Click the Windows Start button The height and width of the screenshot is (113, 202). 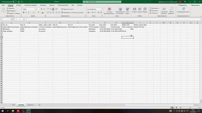click(x=3, y=111)
